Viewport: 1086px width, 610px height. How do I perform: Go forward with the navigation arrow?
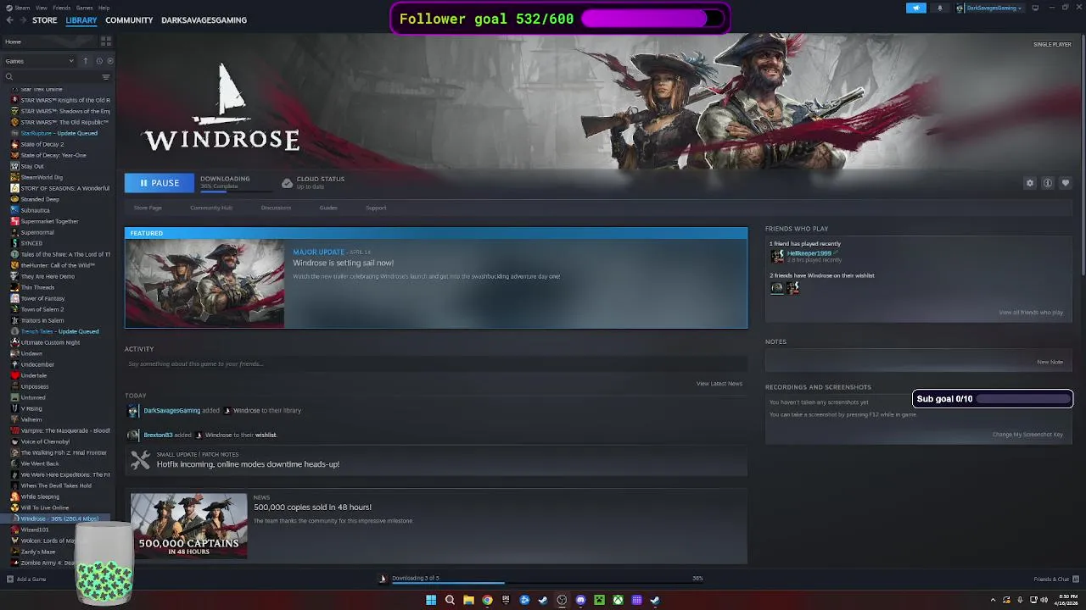(x=22, y=20)
